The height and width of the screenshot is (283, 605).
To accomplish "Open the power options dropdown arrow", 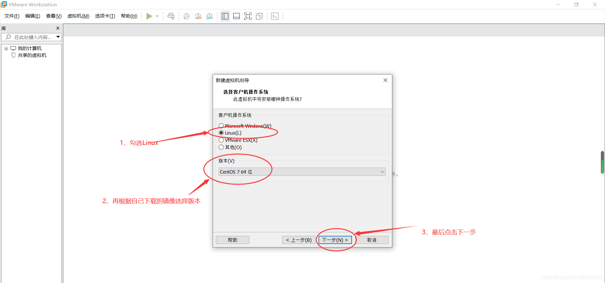I will tap(157, 16).
